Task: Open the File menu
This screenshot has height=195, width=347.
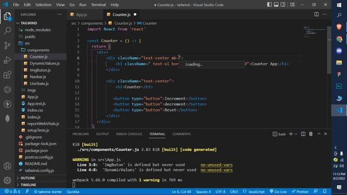Action: coord(16,5)
